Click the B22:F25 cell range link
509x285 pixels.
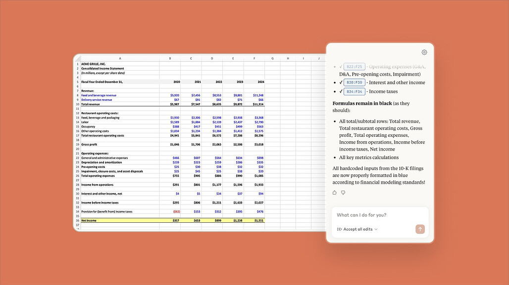[355, 66]
